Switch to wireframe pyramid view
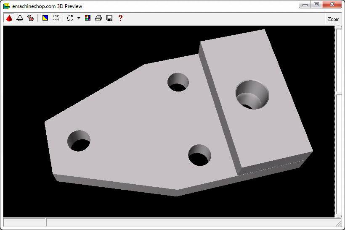The height and width of the screenshot is (230, 345). (x=20, y=18)
